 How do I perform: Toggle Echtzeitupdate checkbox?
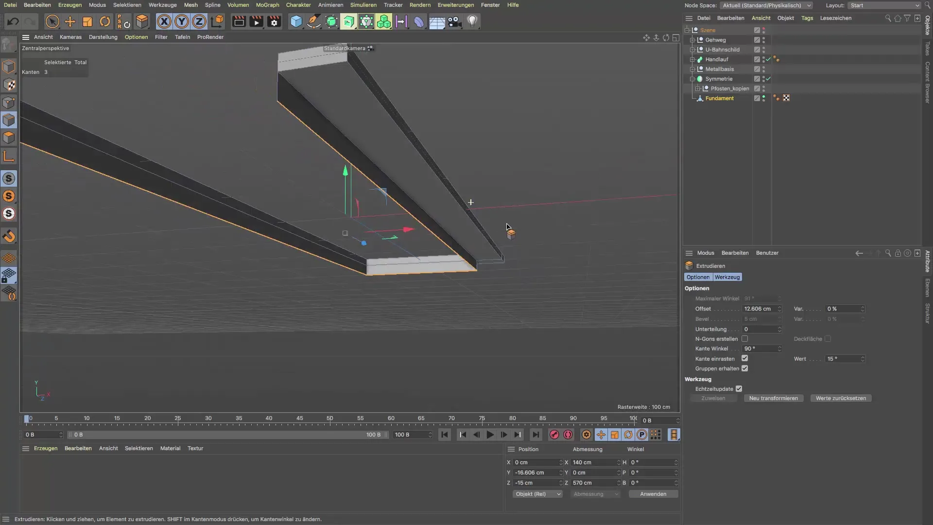pos(739,389)
